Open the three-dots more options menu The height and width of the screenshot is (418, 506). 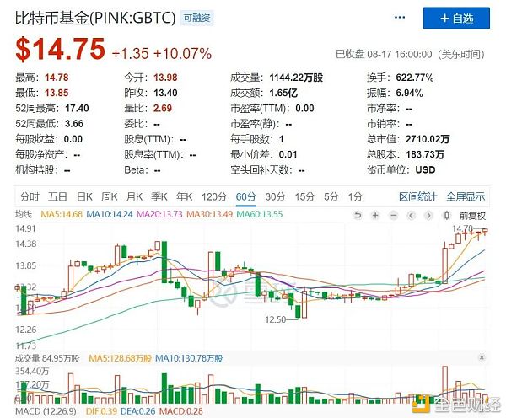click(400, 18)
